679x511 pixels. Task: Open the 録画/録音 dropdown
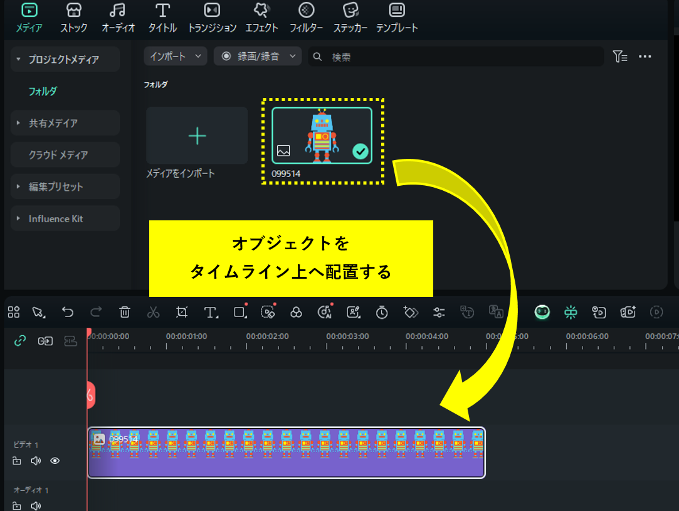258,56
